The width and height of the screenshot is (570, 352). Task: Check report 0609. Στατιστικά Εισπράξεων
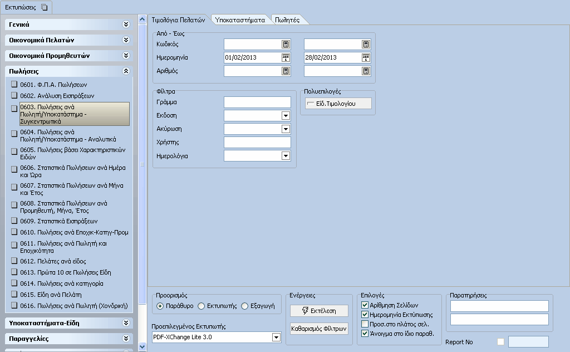(14, 221)
